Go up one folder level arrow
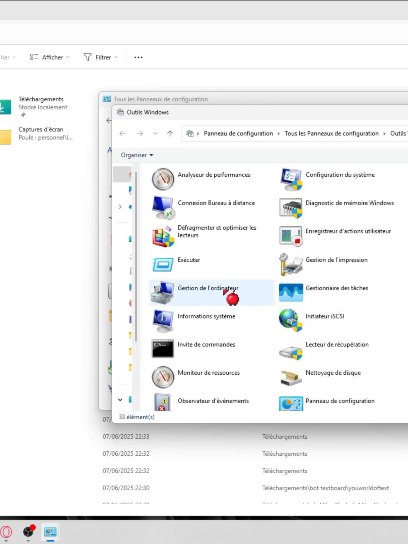The width and height of the screenshot is (408, 544). pos(170,133)
